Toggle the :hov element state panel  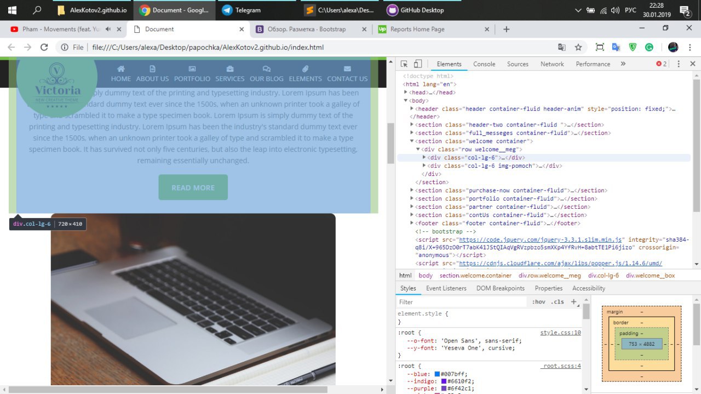click(x=539, y=302)
